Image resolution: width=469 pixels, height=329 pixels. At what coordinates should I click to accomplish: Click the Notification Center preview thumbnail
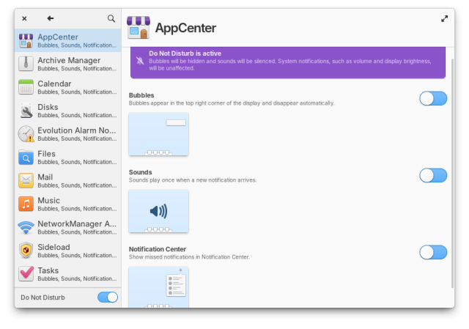(x=158, y=287)
